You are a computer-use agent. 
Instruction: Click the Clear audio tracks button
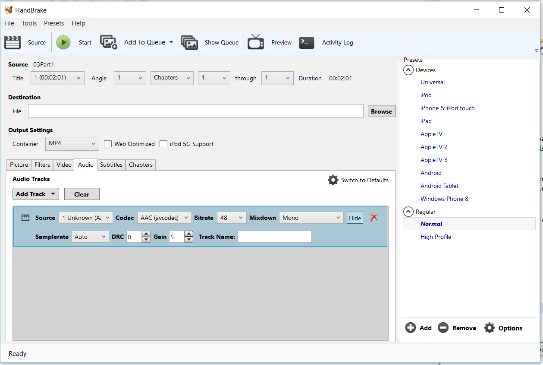pyautogui.click(x=82, y=194)
